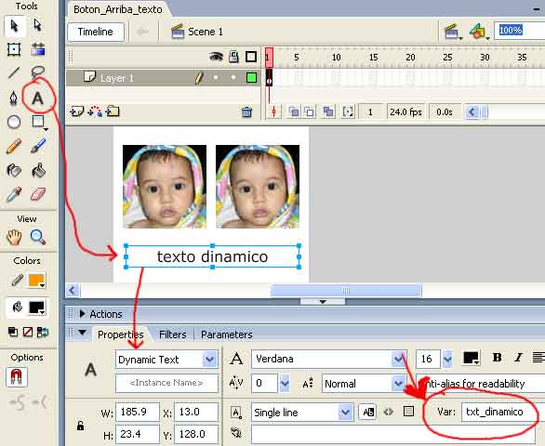Expand the Actions panel
The image size is (545, 446).
83,314
